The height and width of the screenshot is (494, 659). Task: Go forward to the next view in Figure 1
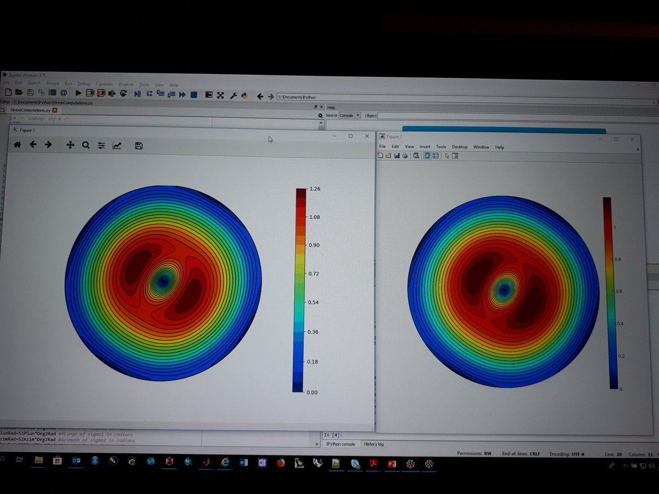pos(48,145)
